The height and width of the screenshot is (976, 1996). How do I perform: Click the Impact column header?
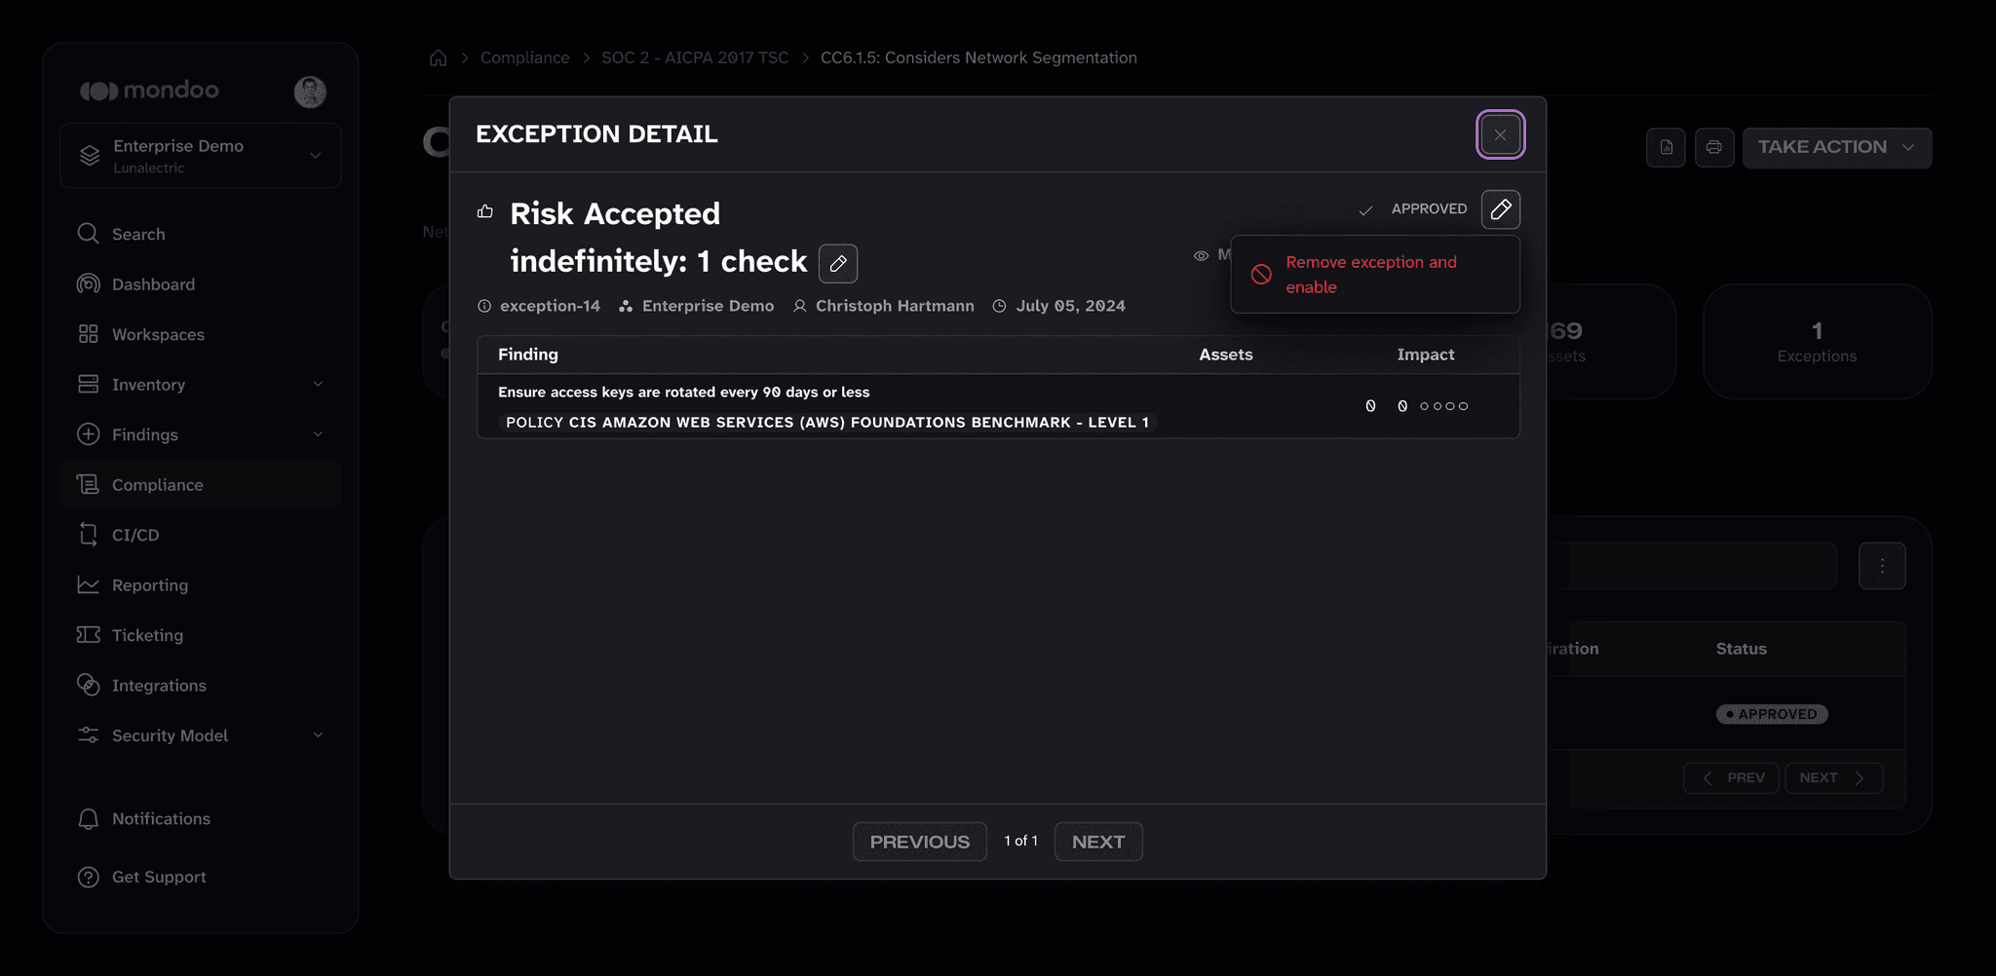click(1425, 355)
